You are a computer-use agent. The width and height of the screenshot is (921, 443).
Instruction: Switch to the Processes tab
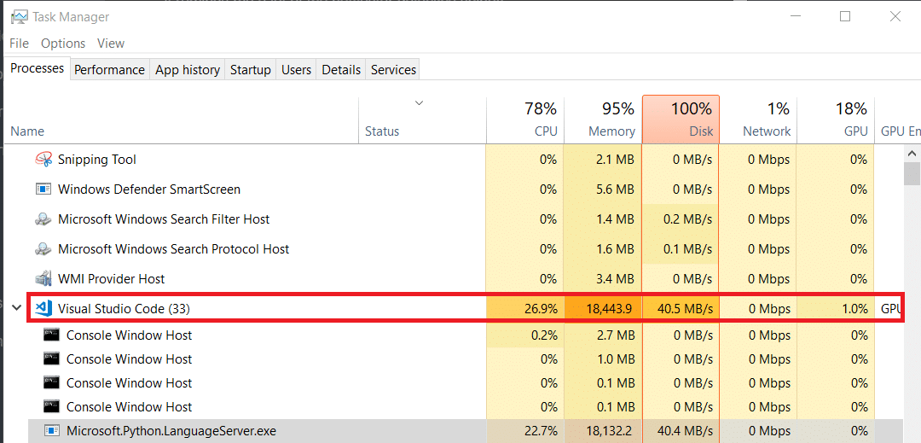(37, 68)
